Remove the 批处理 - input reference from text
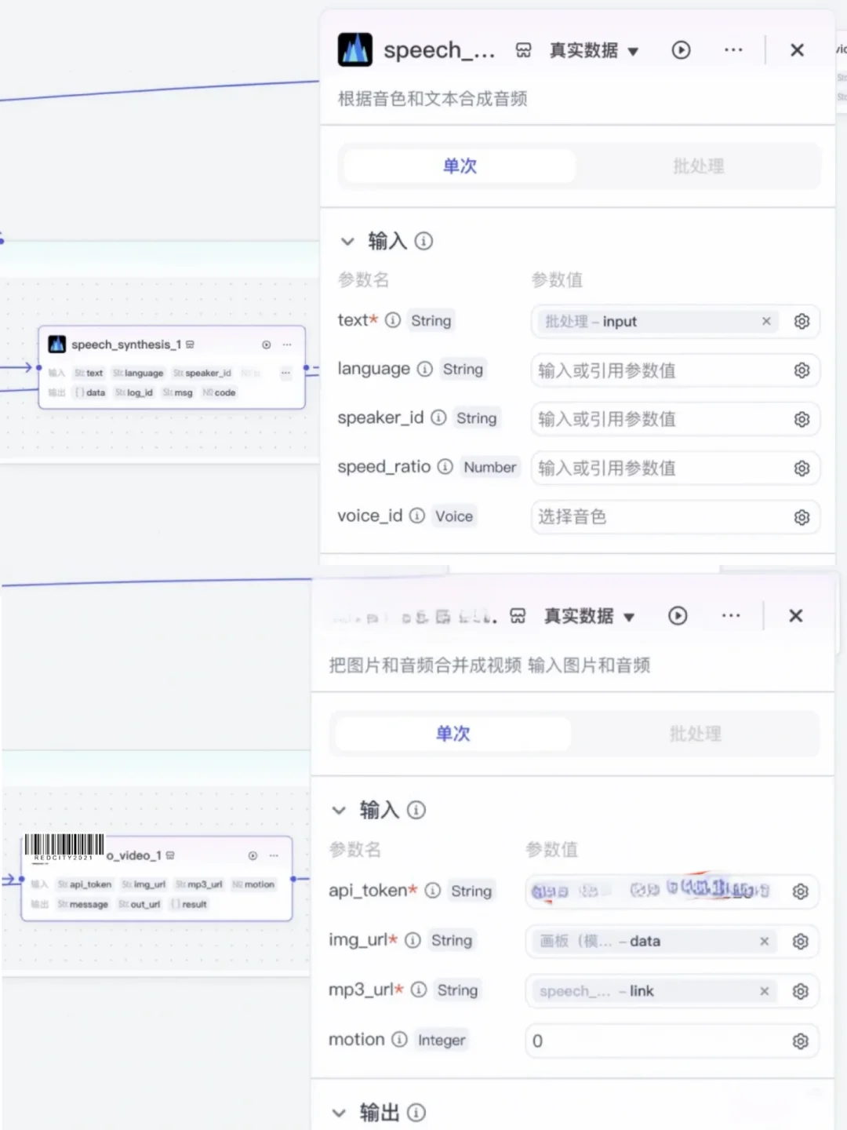The image size is (847, 1130). tap(766, 321)
